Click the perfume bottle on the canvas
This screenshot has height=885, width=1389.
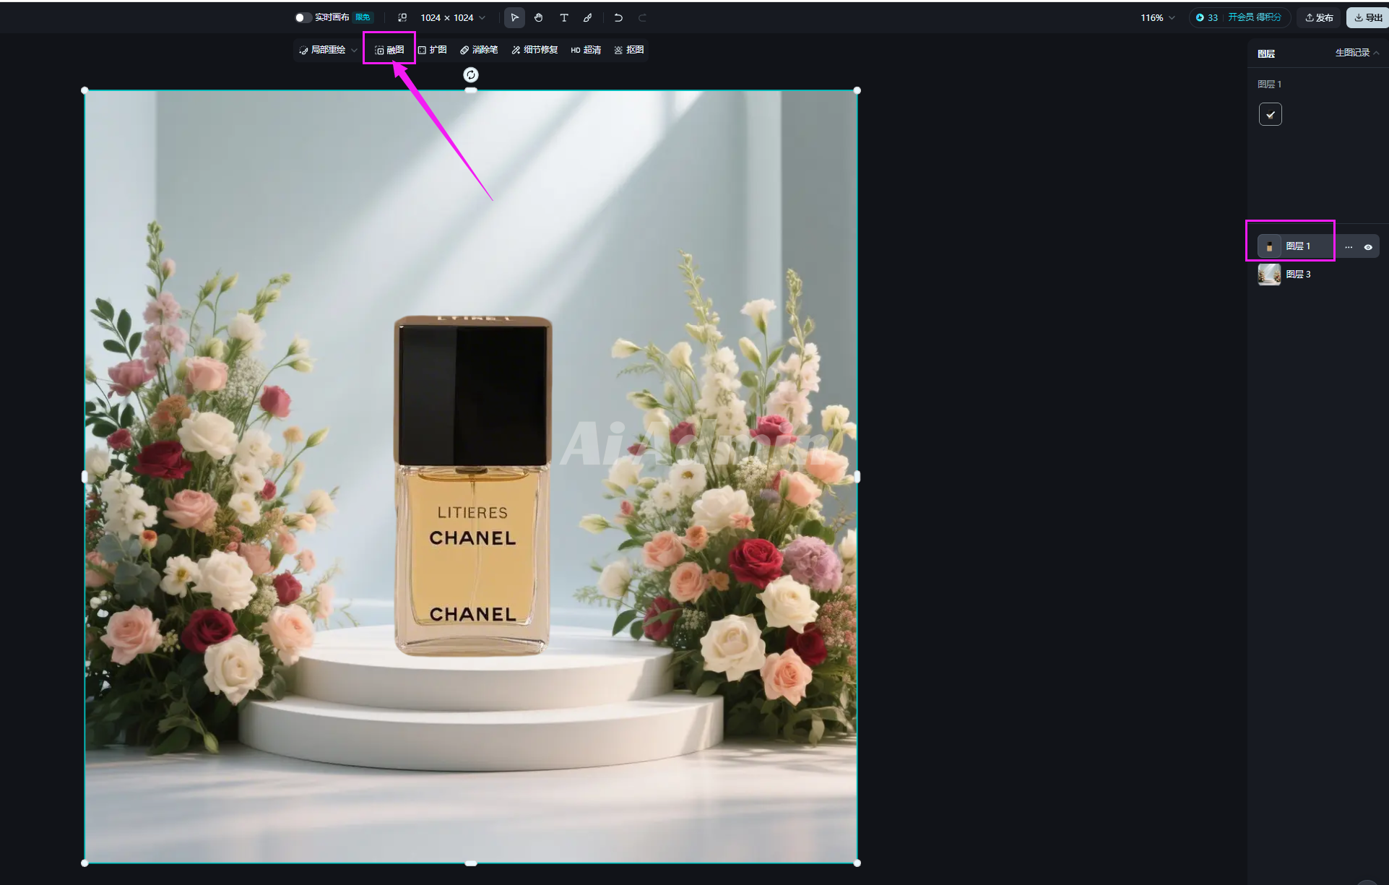[472, 485]
